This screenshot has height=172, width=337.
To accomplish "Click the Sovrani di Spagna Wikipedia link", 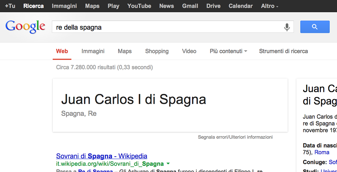I will tap(101, 156).
